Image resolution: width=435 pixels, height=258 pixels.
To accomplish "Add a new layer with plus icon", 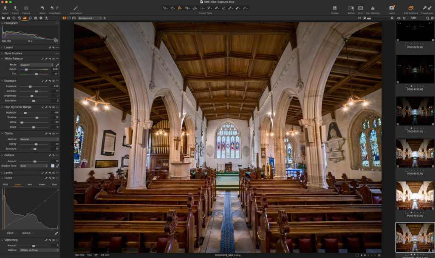I will tap(105, 18).
